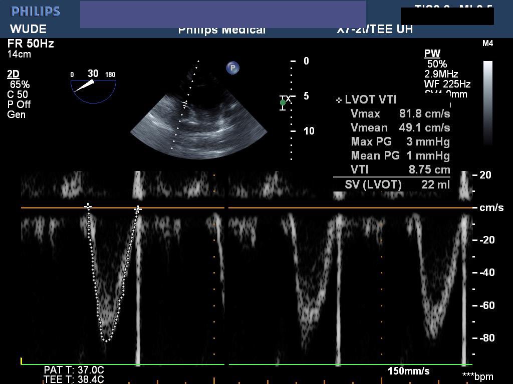Click the -20 velocity scale mark
The width and height of the screenshot is (513, 384).
(x=487, y=240)
